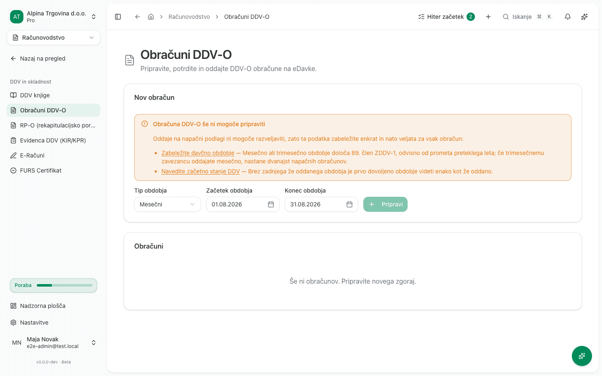Click the Pripravi button
Screen dimensions: 602x376
coord(385,204)
